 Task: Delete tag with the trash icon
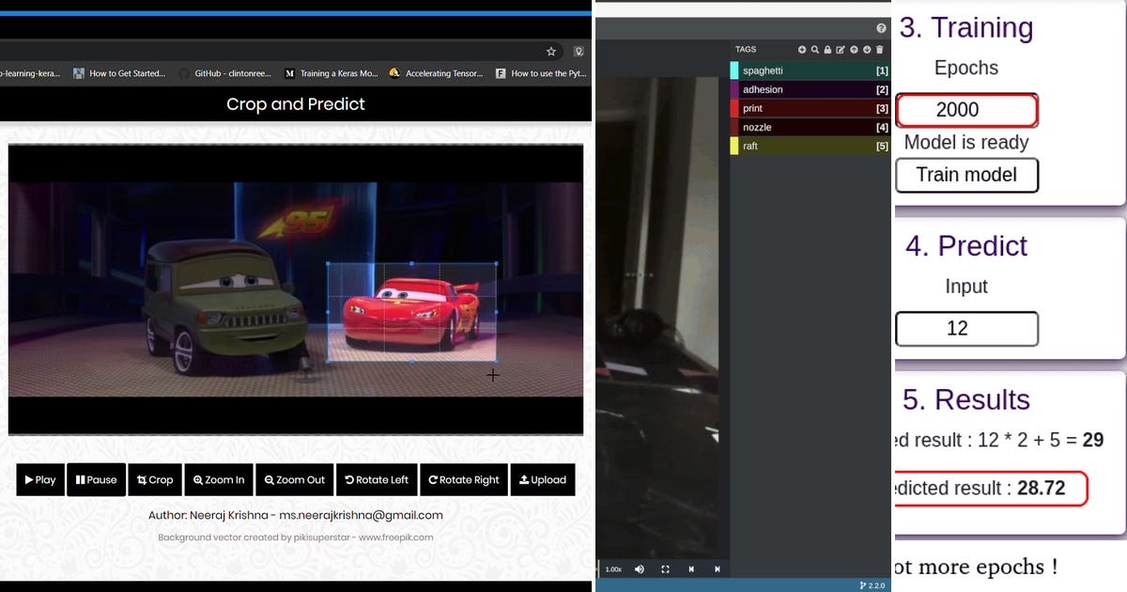[879, 50]
